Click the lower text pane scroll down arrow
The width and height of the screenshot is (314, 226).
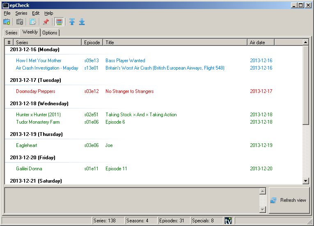point(263,209)
